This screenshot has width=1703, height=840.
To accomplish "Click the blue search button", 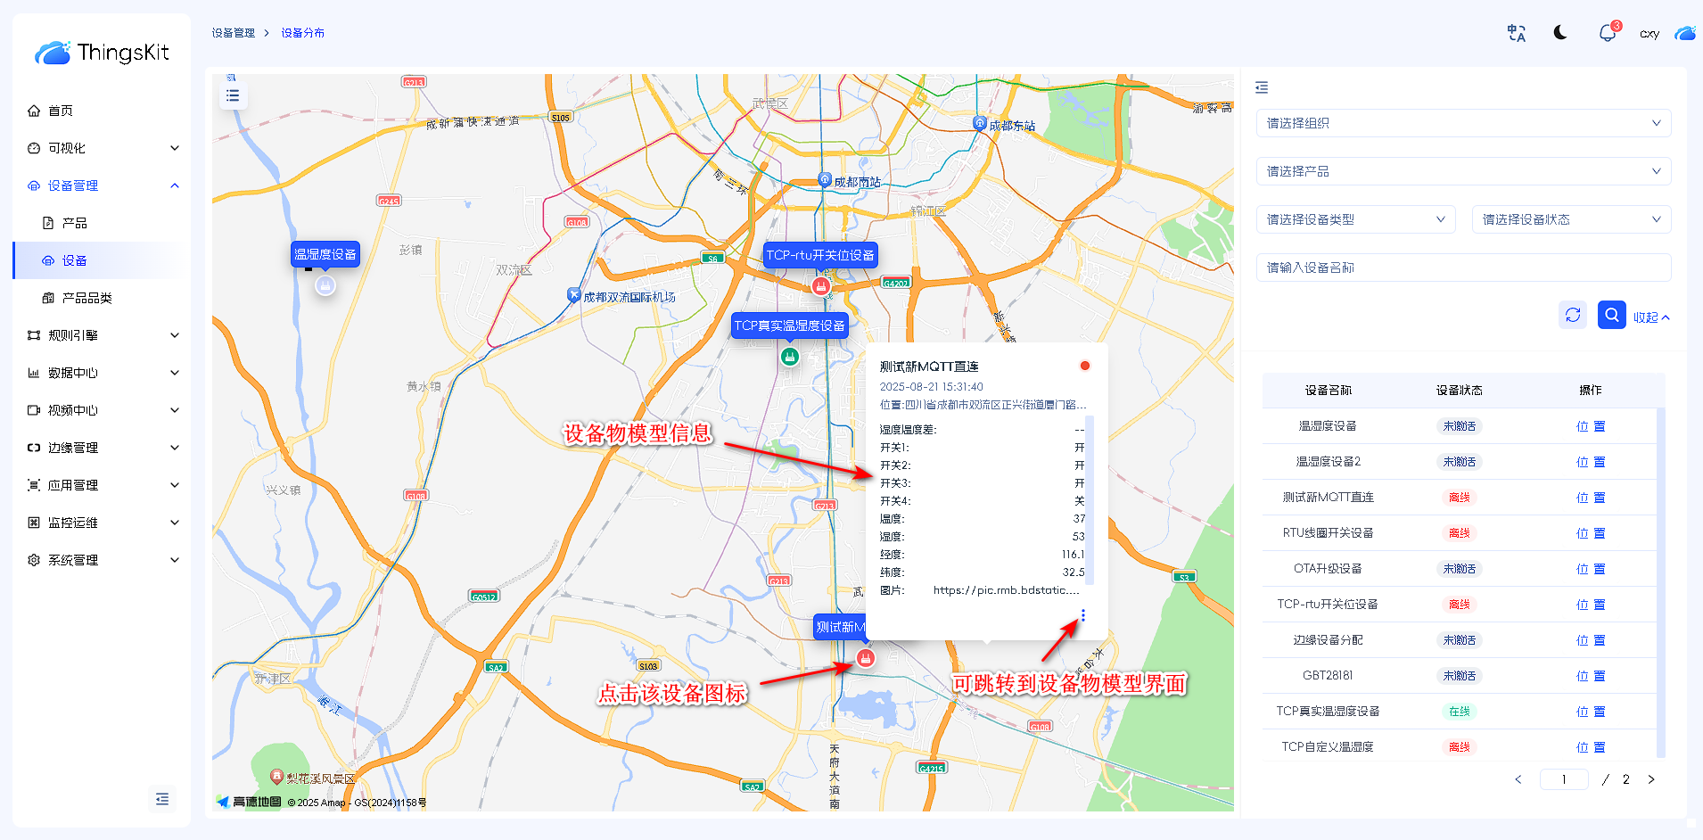I will click(1611, 315).
